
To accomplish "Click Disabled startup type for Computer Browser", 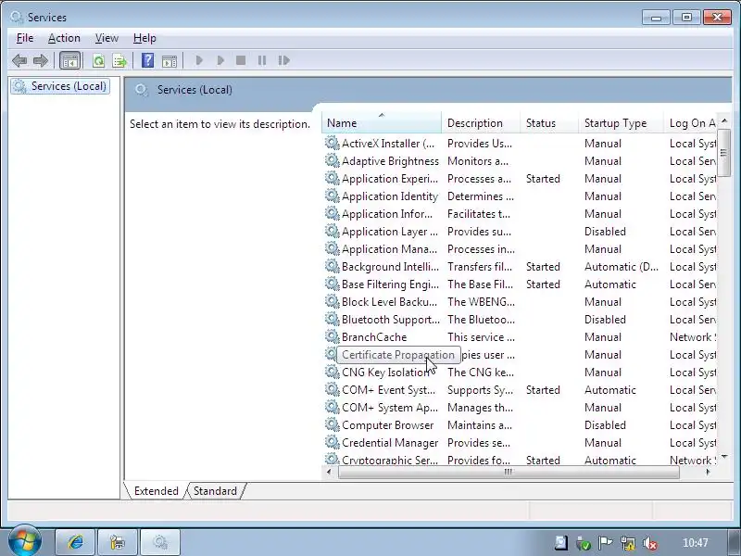I will click(x=605, y=425).
